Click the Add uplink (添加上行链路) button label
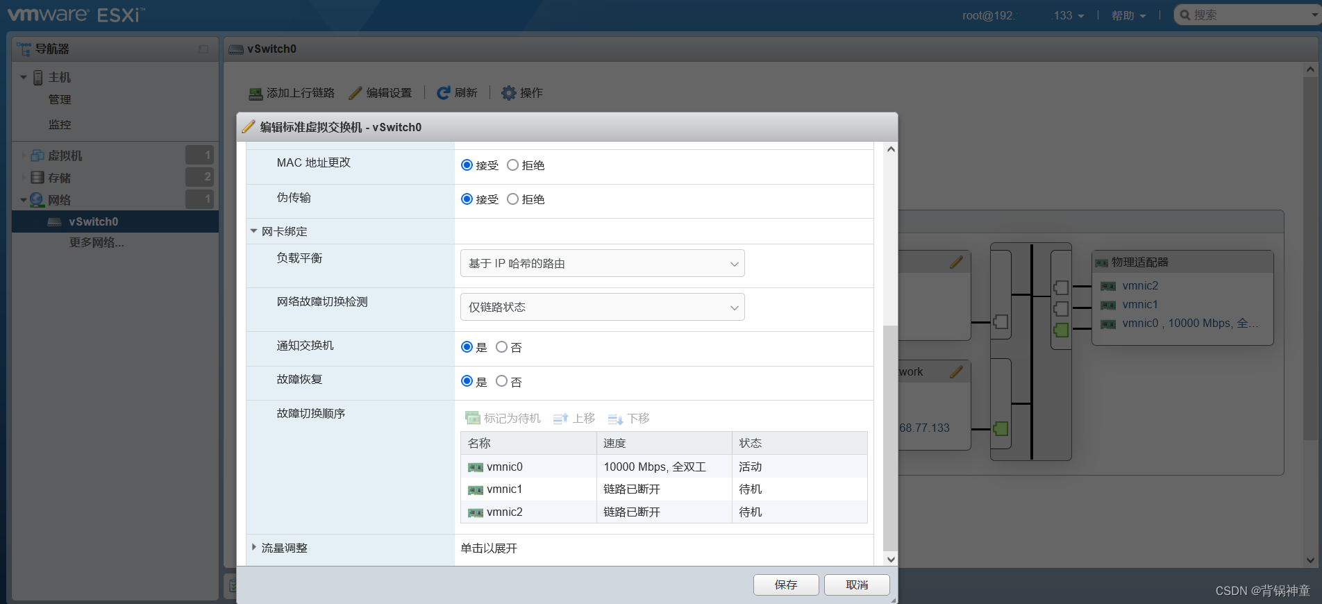The height and width of the screenshot is (604, 1322). [x=301, y=93]
